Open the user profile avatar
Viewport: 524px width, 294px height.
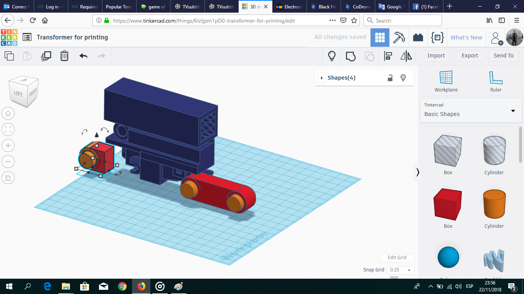[514, 38]
